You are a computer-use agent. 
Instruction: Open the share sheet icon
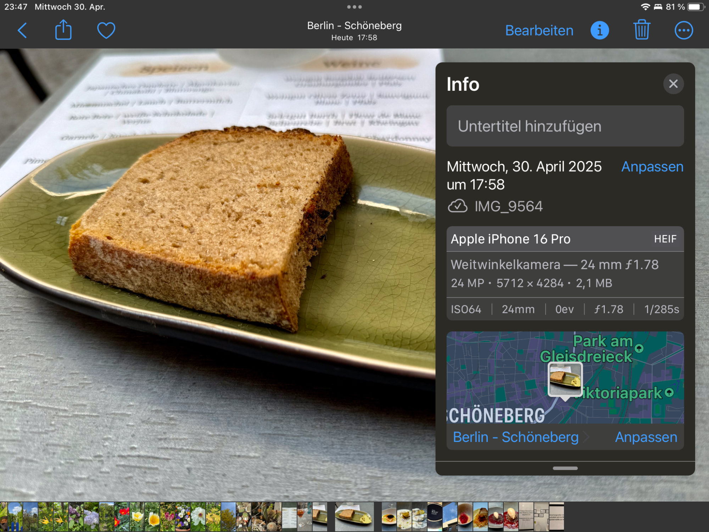coord(63,31)
